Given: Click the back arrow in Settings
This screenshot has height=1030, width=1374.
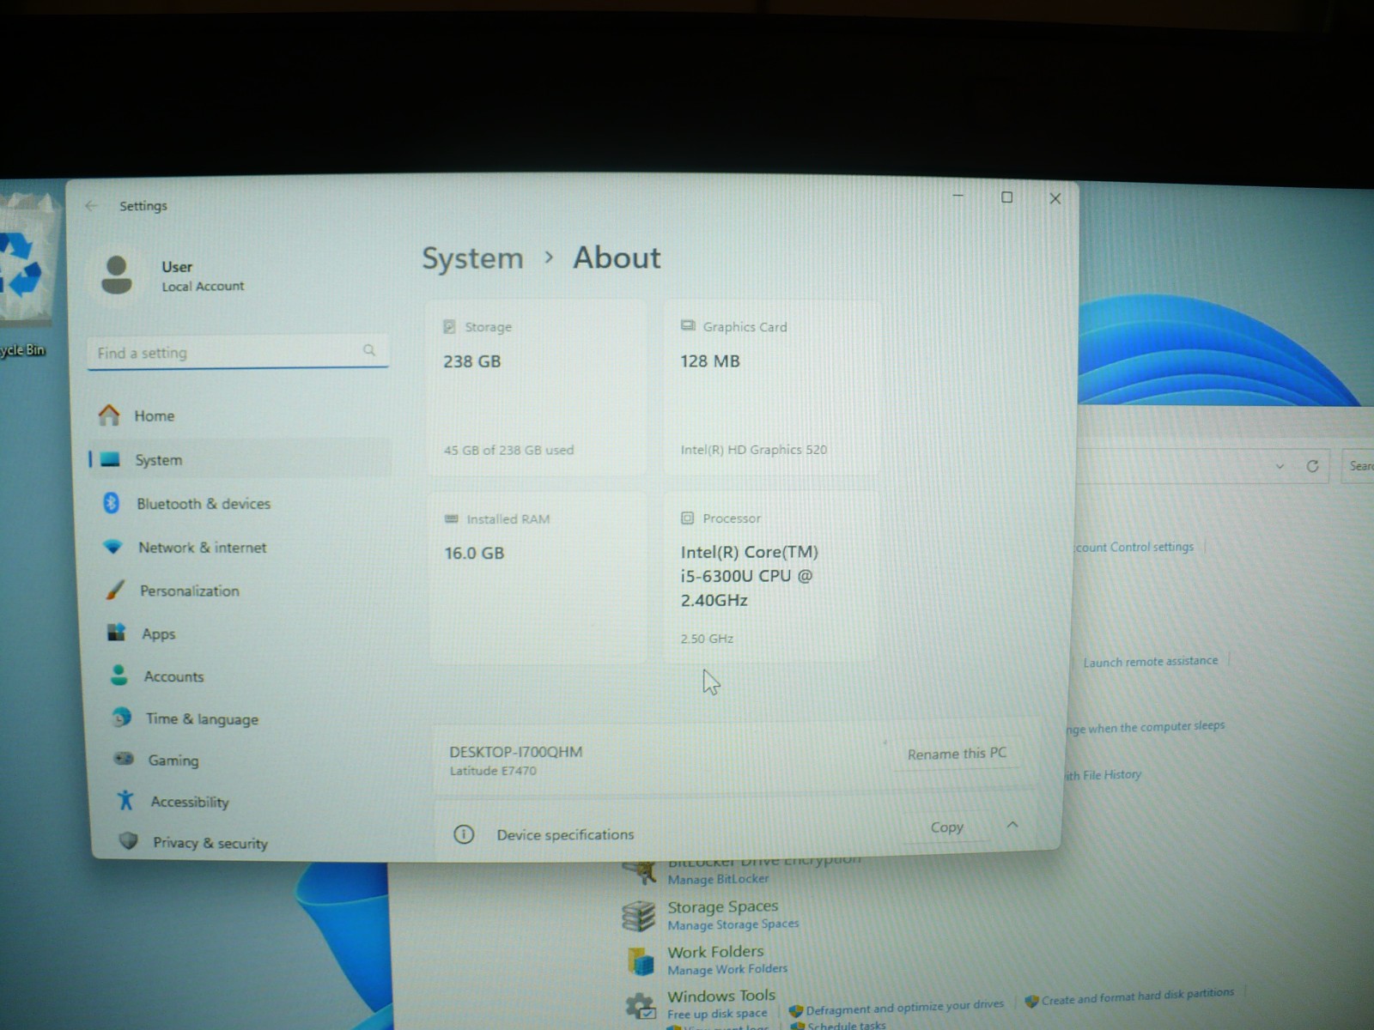Looking at the screenshot, I should pos(92,206).
